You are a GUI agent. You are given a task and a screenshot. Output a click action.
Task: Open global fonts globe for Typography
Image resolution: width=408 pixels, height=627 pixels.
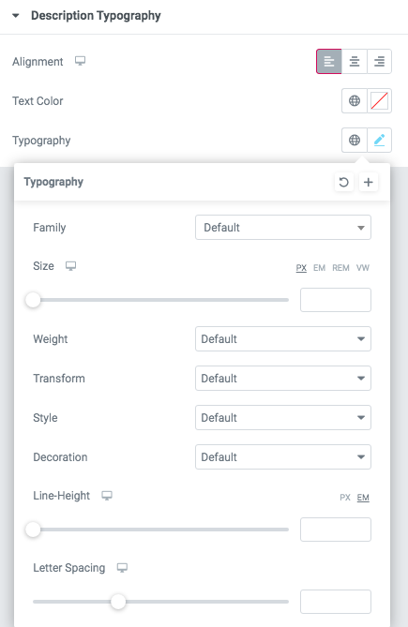pyautogui.click(x=354, y=140)
